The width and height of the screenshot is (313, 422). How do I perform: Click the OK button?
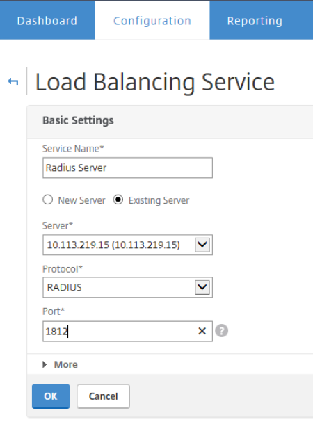click(51, 396)
